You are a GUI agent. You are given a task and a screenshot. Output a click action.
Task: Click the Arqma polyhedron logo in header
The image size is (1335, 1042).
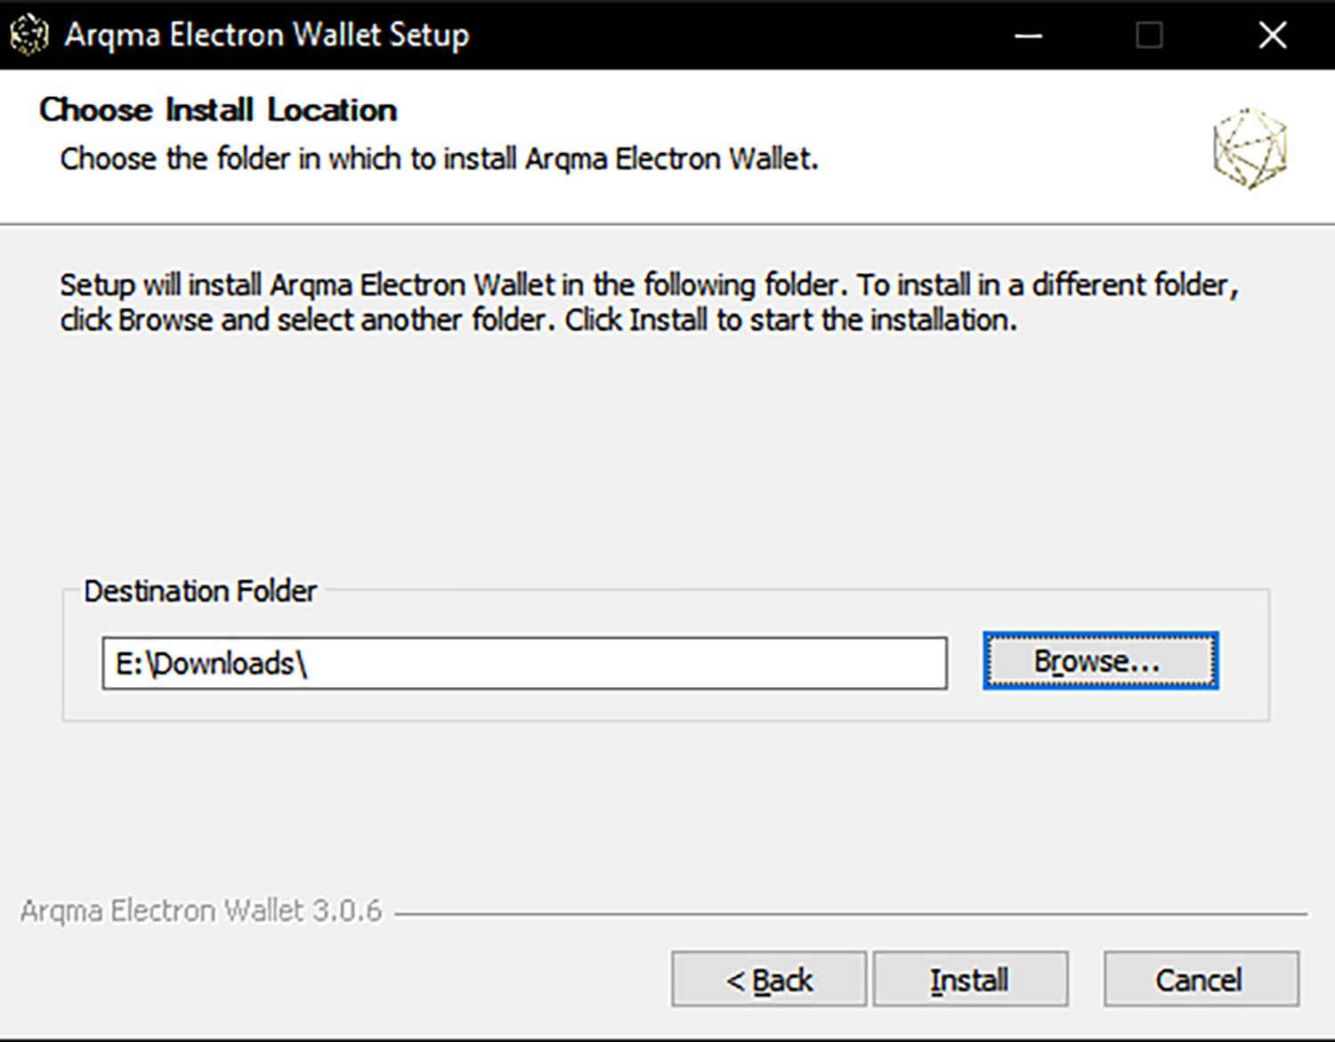(x=1250, y=149)
